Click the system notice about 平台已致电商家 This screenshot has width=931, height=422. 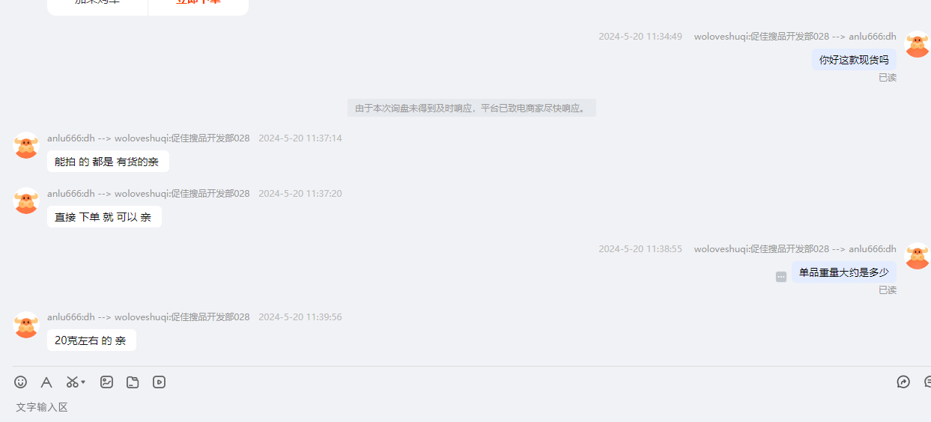tap(471, 108)
